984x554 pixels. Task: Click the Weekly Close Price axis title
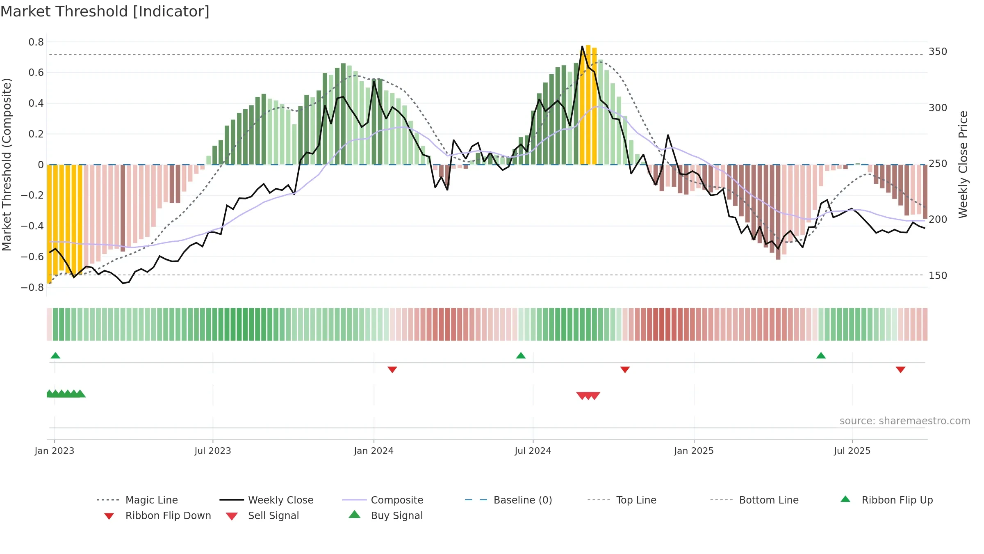click(x=963, y=164)
